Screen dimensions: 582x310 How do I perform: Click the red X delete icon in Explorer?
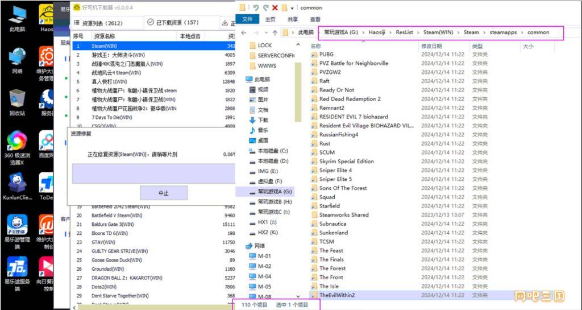275,7
